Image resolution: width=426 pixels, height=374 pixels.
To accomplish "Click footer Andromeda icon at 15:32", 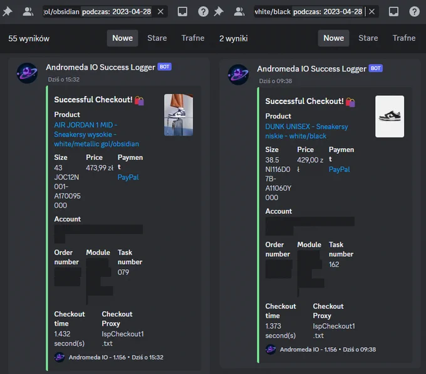I will pyautogui.click(x=60, y=357).
